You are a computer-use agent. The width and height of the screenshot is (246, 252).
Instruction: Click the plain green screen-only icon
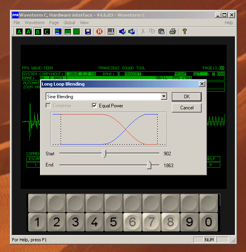tap(76, 32)
